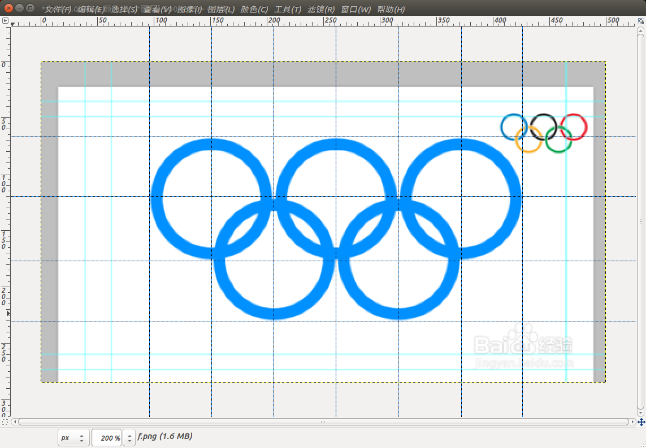Open the 帮助(H) menu
The height and width of the screenshot is (448, 646).
391,9
